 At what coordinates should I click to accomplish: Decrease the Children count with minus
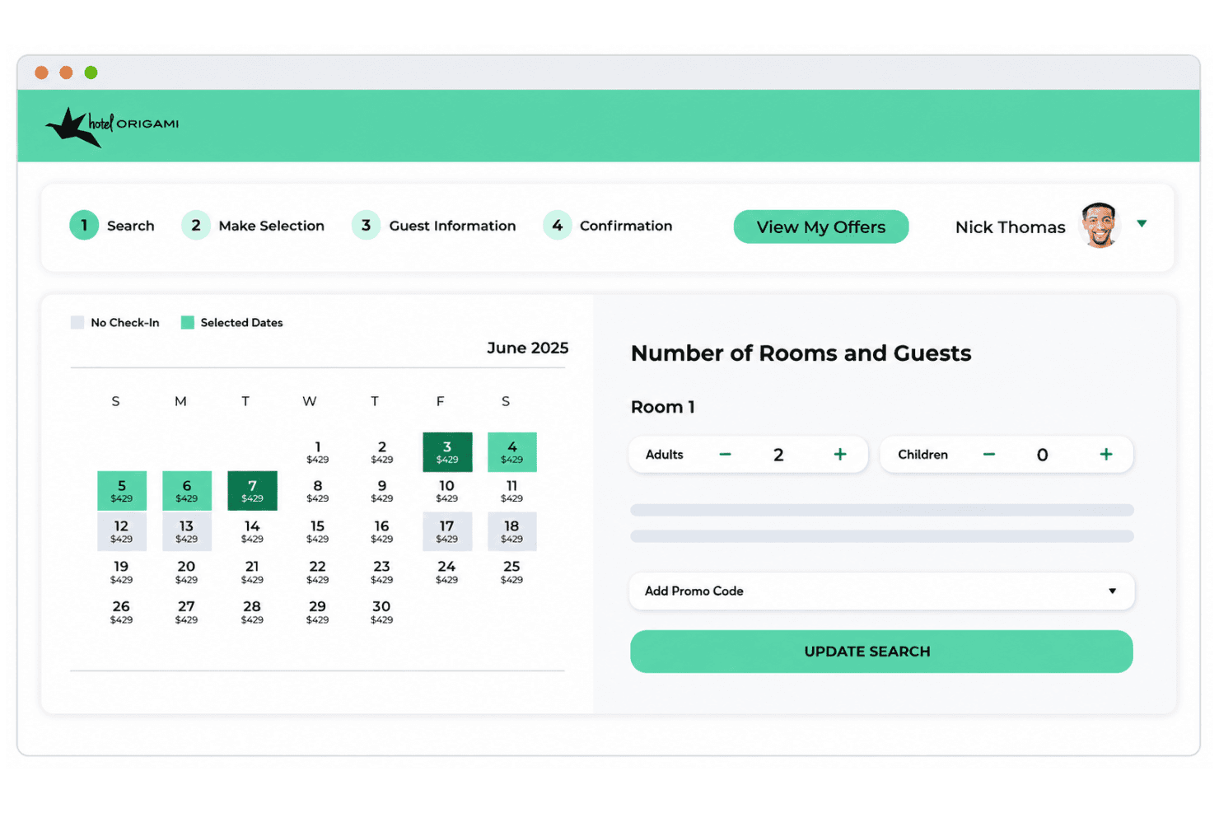pyautogui.click(x=989, y=455)
